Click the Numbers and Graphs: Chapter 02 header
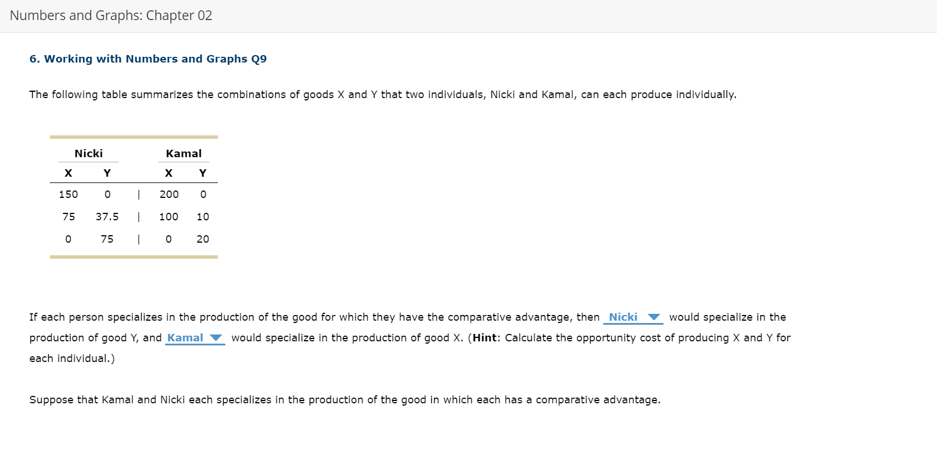This screenshot has height=467, width=937. [111, 15]
